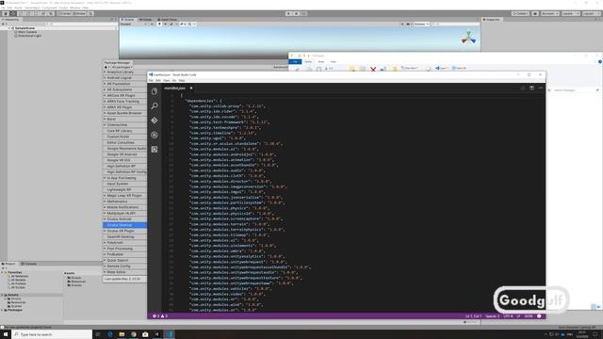Select Cinemachine package in list
The image size is (603, 339).
124,125
